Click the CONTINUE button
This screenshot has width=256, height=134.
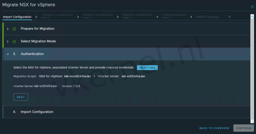(x=243, y=128)
